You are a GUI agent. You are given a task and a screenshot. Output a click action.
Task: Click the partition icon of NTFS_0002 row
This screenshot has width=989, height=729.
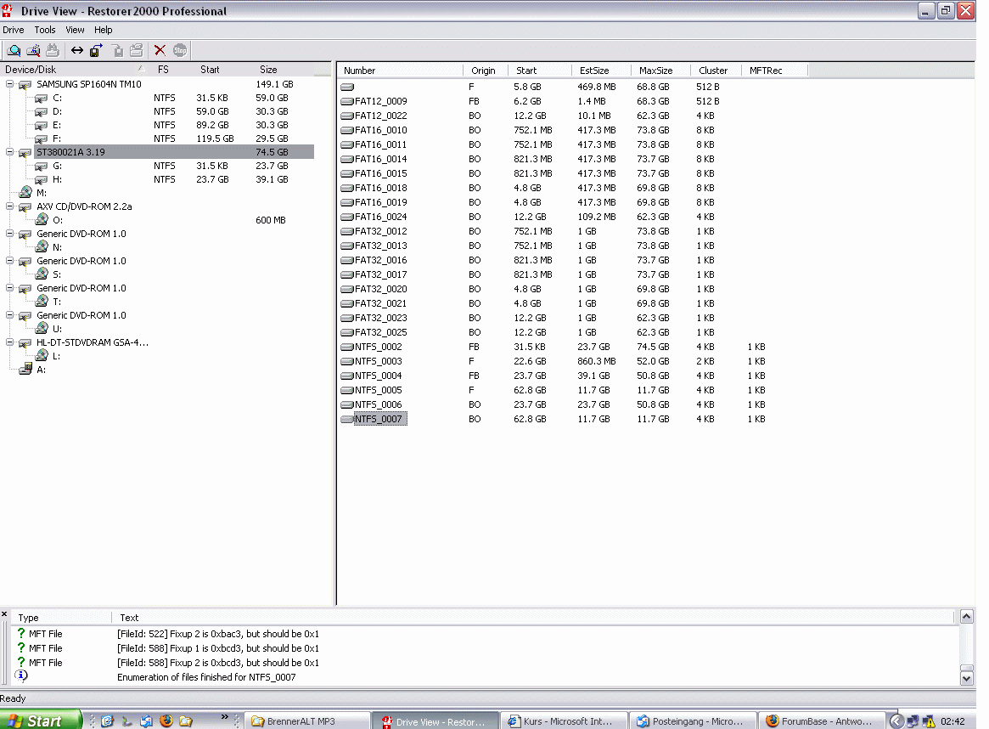point(347,348)
